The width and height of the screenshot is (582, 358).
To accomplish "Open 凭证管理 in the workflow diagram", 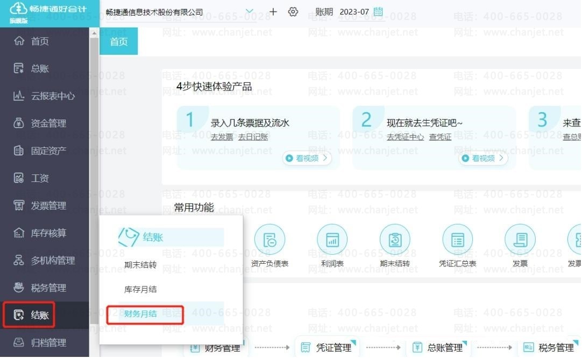I will pos(329,348).
